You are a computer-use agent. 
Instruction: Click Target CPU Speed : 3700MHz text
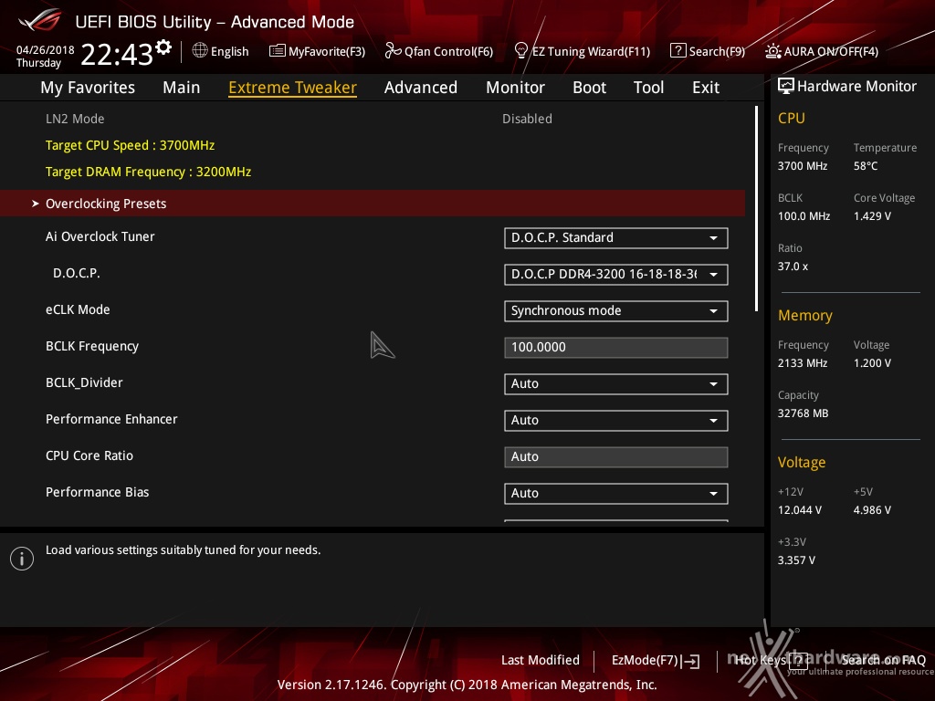pos(130,145)
